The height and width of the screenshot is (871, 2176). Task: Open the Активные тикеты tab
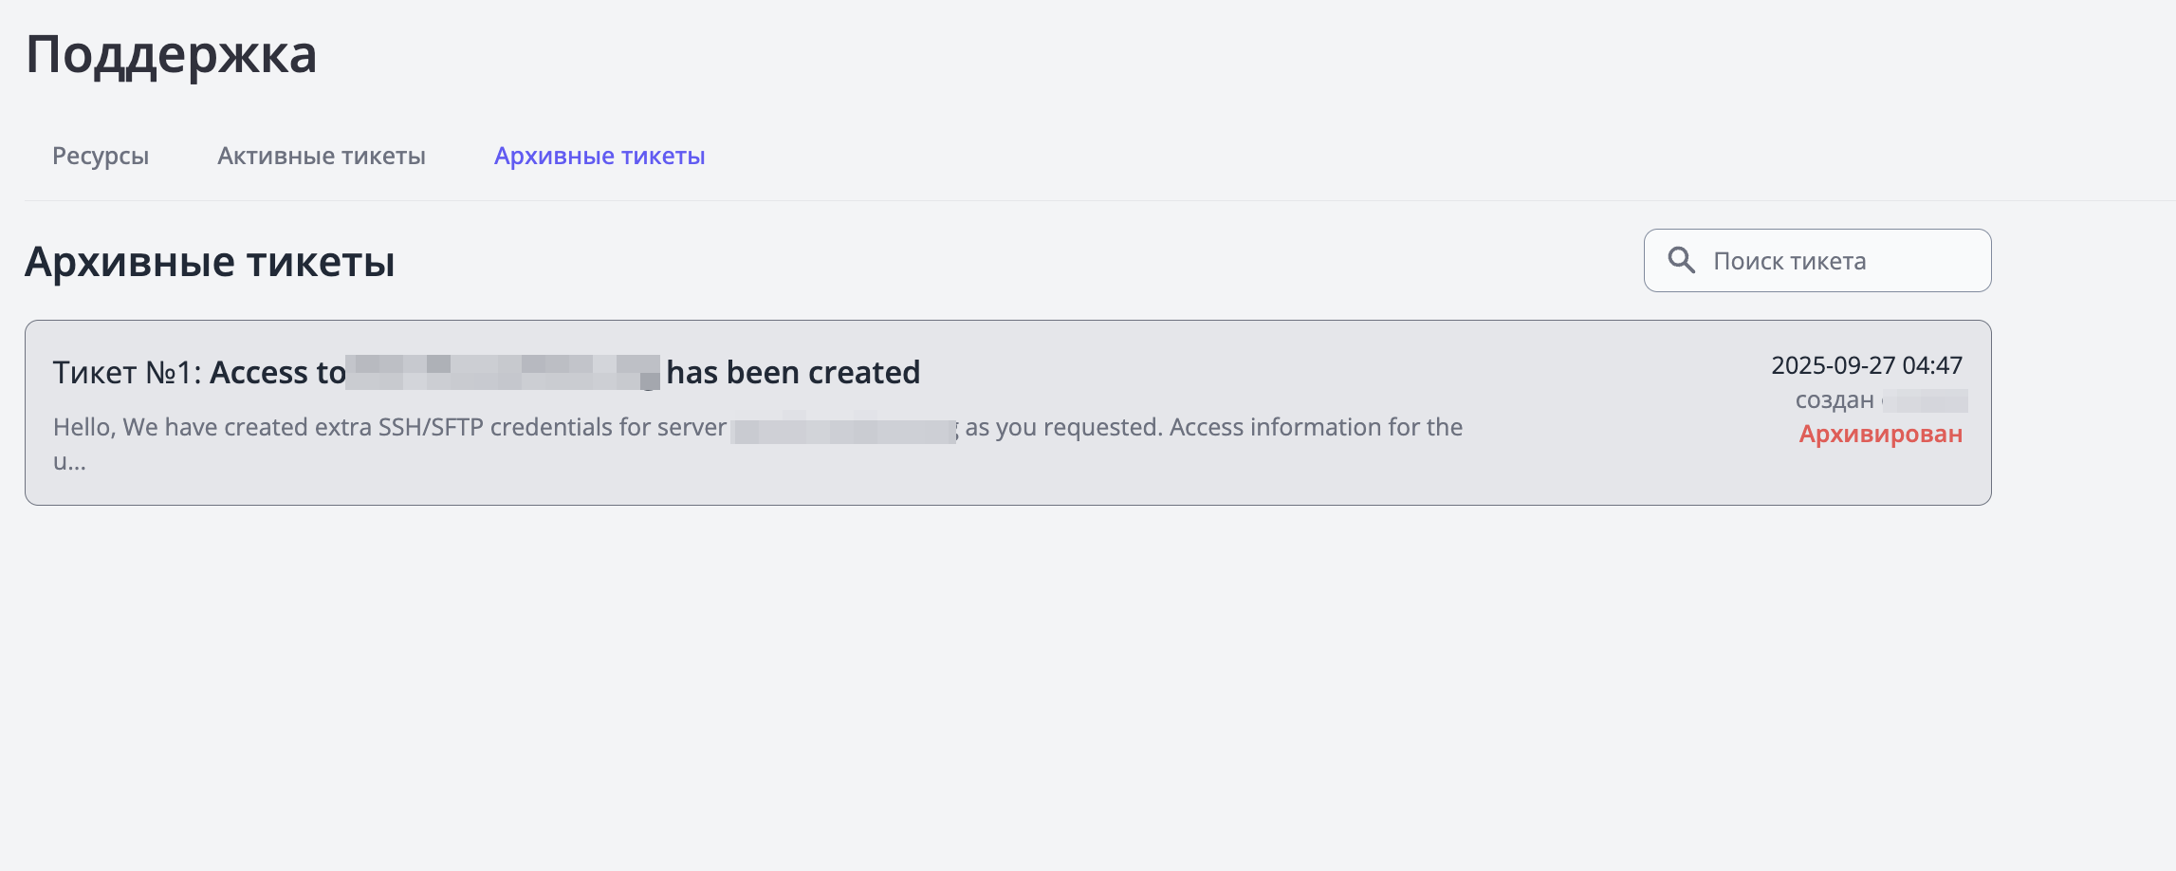pyautogui.click(x=322, y=156)
